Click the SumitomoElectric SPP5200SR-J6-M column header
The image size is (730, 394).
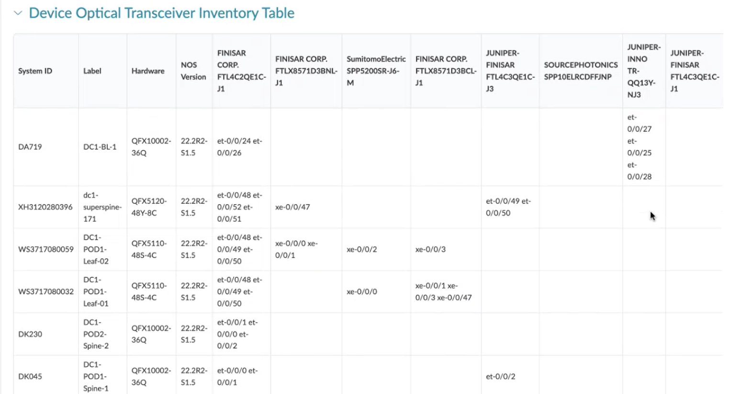[x=375, y=71]
